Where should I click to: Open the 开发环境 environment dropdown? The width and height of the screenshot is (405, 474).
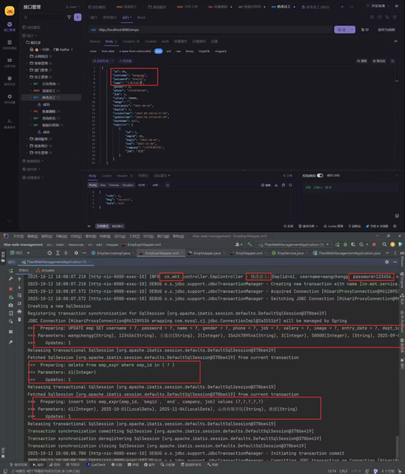[378, 6]
